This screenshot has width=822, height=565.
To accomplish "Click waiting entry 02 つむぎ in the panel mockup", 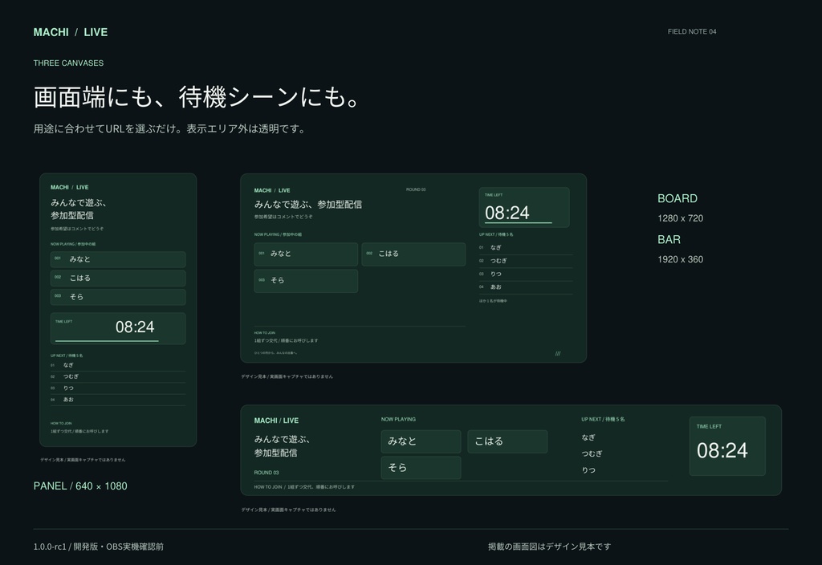I will (118, 377).
